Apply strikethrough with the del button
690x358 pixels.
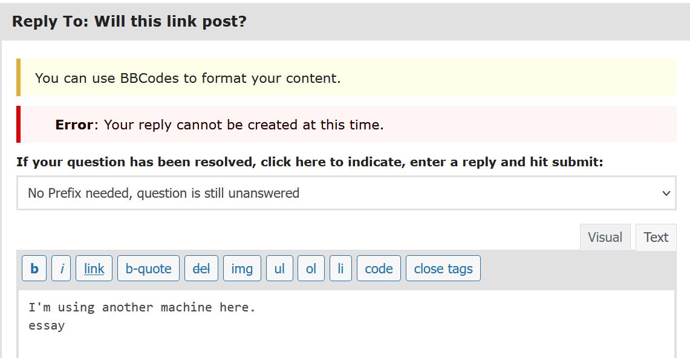click(x=201, y=268)
